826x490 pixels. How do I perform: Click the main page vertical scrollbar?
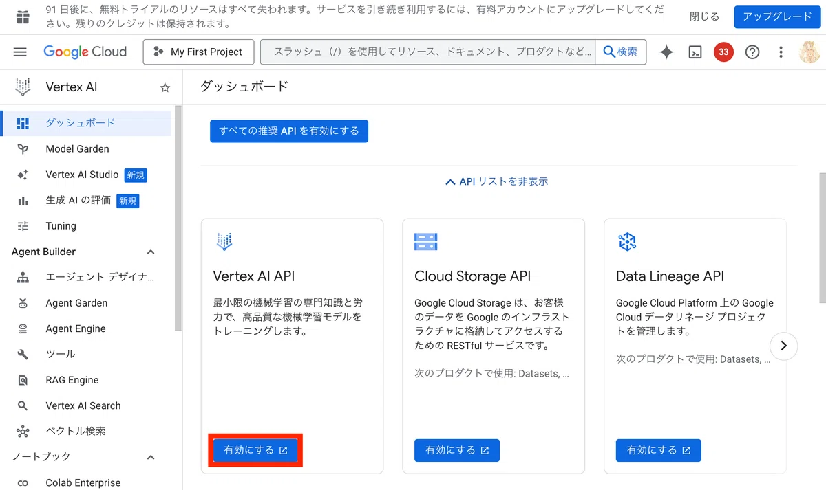823,237
